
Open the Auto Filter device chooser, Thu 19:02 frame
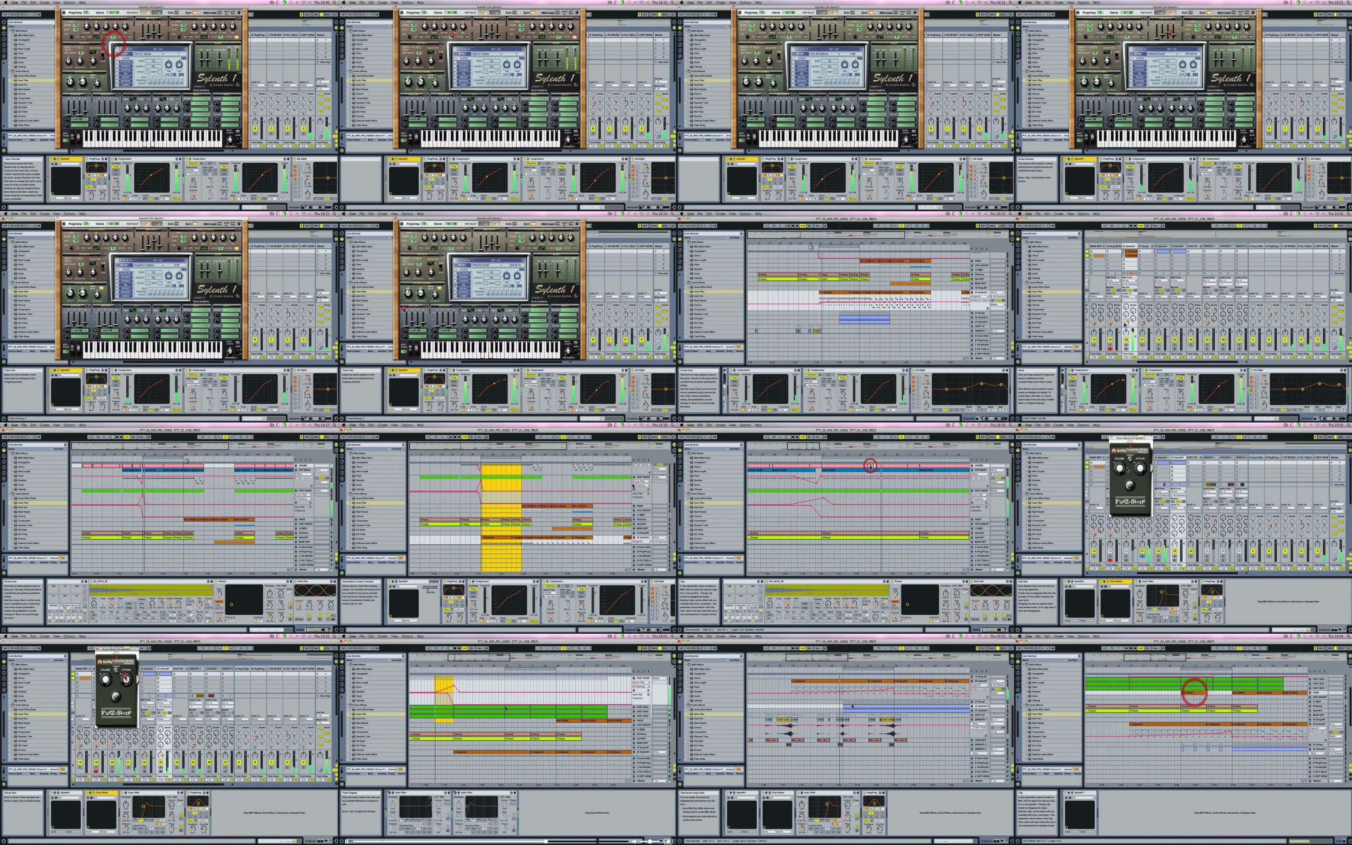tap(641, 682)
